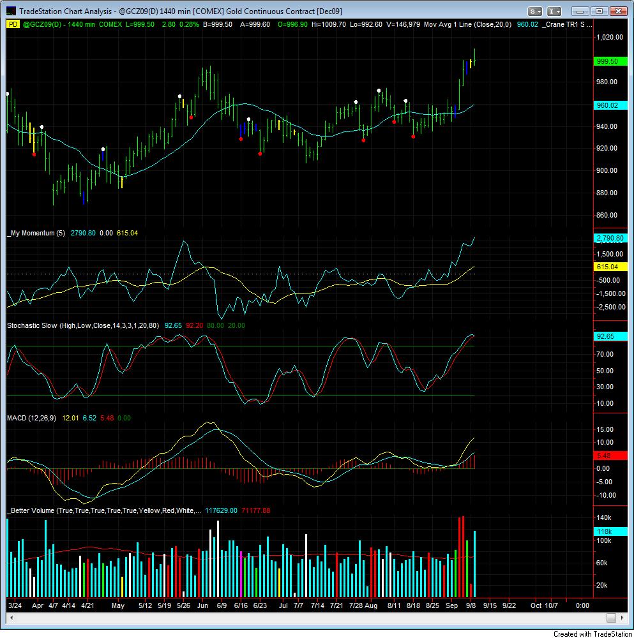Click the red 5.48 MACD value marker

pyautogui.click(x=610, y=456)
